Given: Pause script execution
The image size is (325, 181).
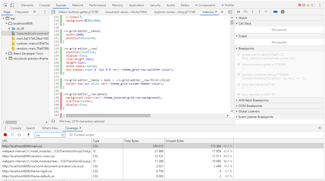Looking at the screenshot, I should tap(238, 12).
